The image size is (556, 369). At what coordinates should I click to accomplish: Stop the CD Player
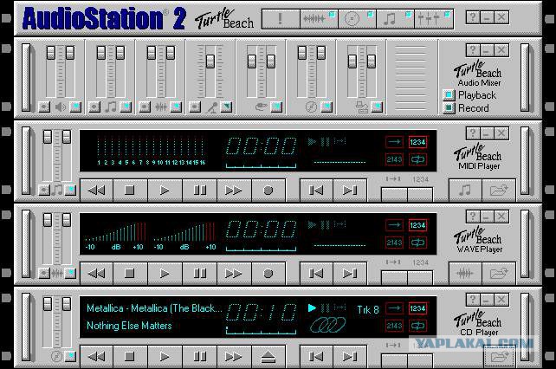point(130,357)
